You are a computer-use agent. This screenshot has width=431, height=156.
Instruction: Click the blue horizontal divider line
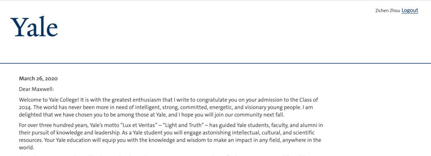point(216,63)
